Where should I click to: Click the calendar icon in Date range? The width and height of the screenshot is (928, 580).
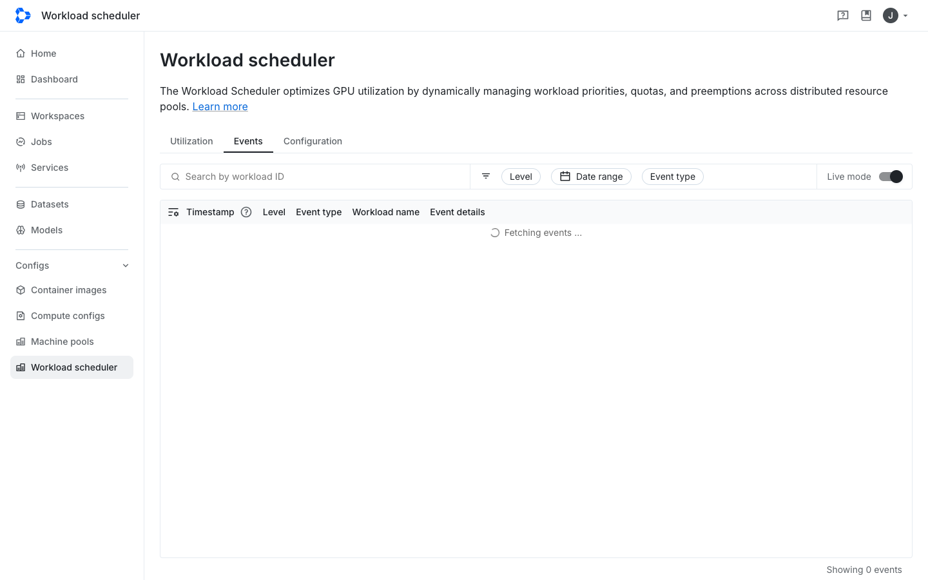click(565, 177)
